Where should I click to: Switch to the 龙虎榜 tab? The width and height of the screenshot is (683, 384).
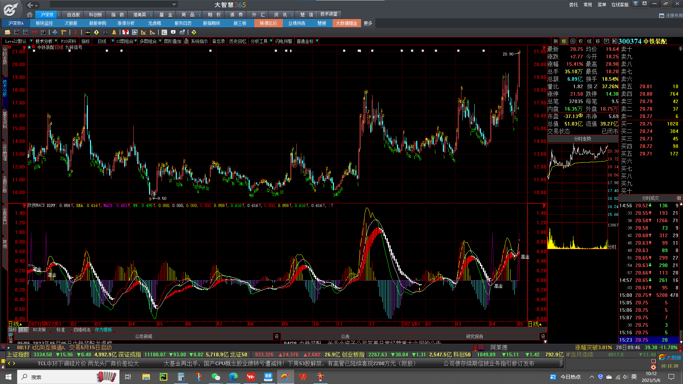[154, 23]
